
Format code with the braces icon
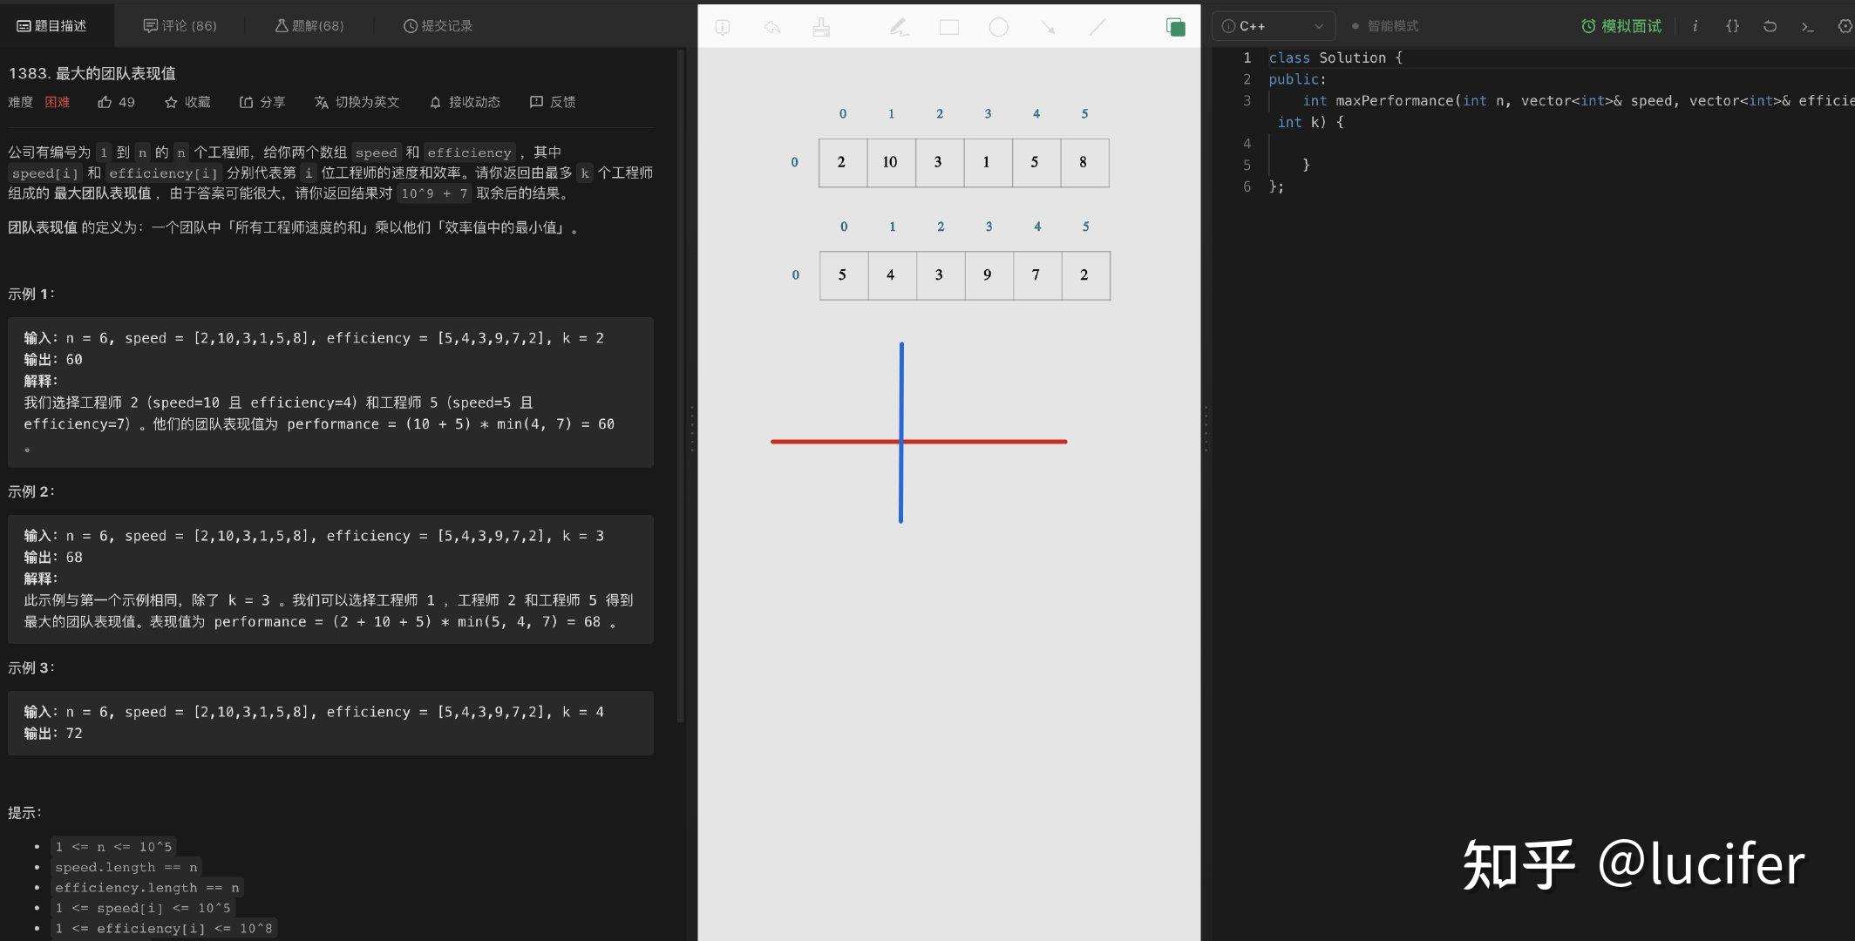[x=1732, y=26]
